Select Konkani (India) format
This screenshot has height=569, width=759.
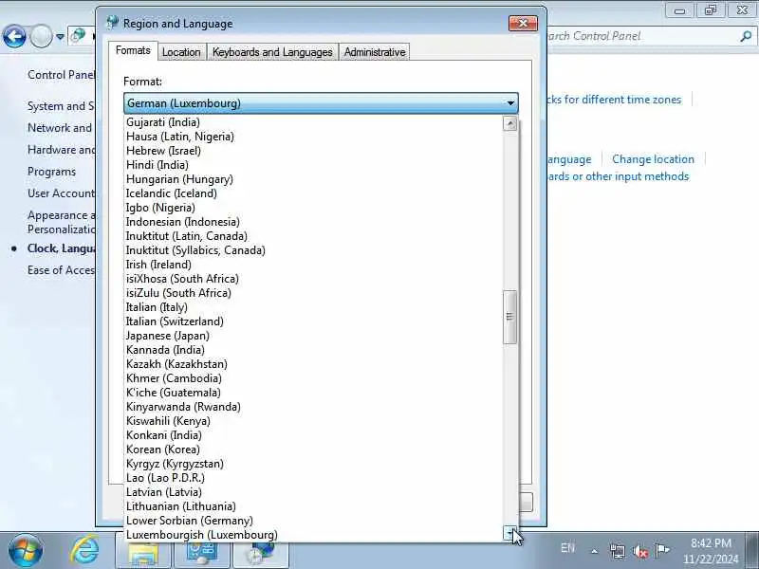[314, 435]
